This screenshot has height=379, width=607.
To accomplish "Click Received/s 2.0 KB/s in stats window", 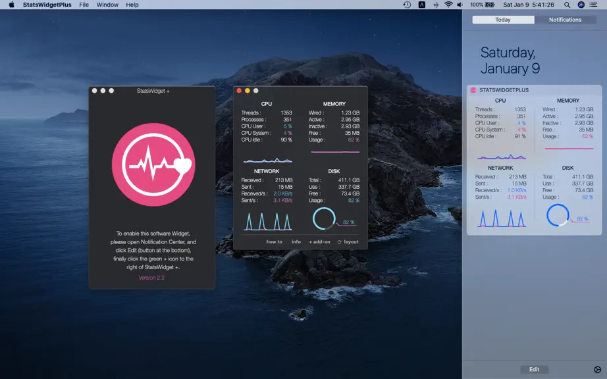I will [282, 193].
